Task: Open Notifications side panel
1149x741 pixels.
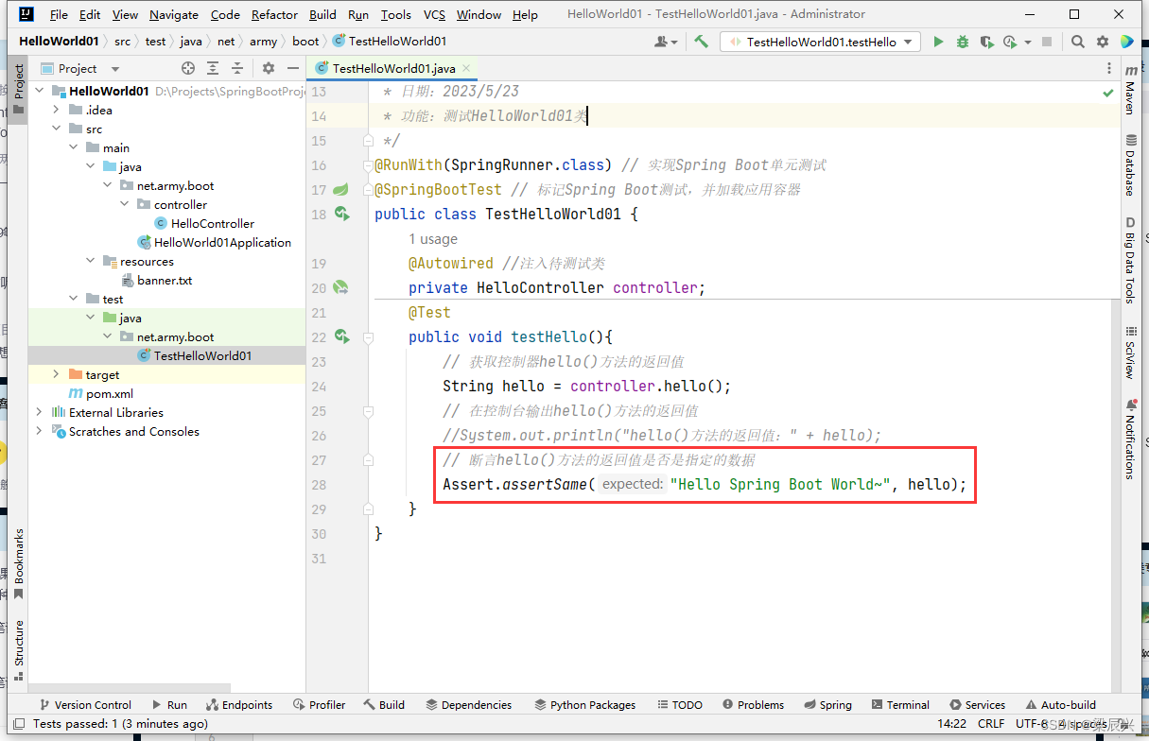Action: coord(1130,438)
